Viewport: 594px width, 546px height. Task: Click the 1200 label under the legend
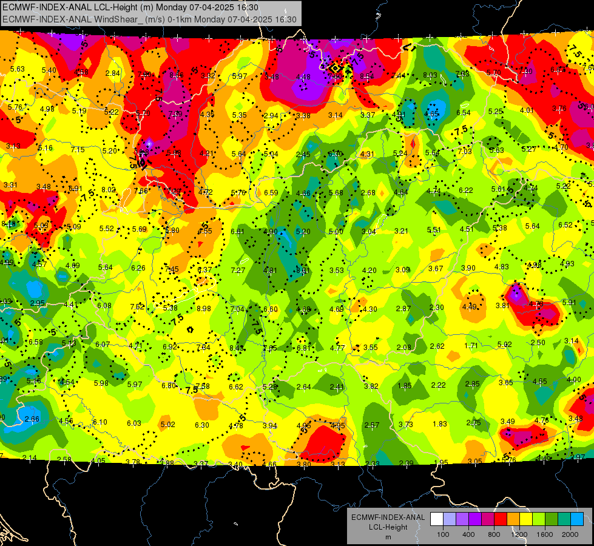pyautogui.click(x=519, y=534)
